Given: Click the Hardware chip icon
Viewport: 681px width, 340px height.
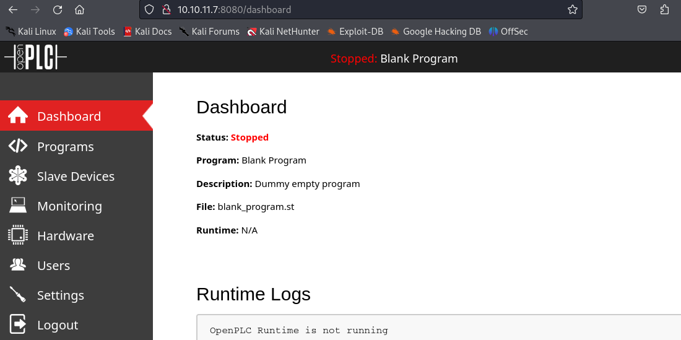Looking at the screenshot, I should coord(18,235).
